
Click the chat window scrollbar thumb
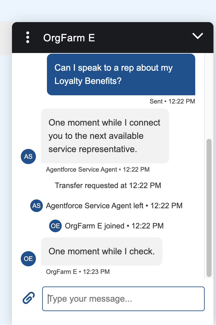click(209, 208)
